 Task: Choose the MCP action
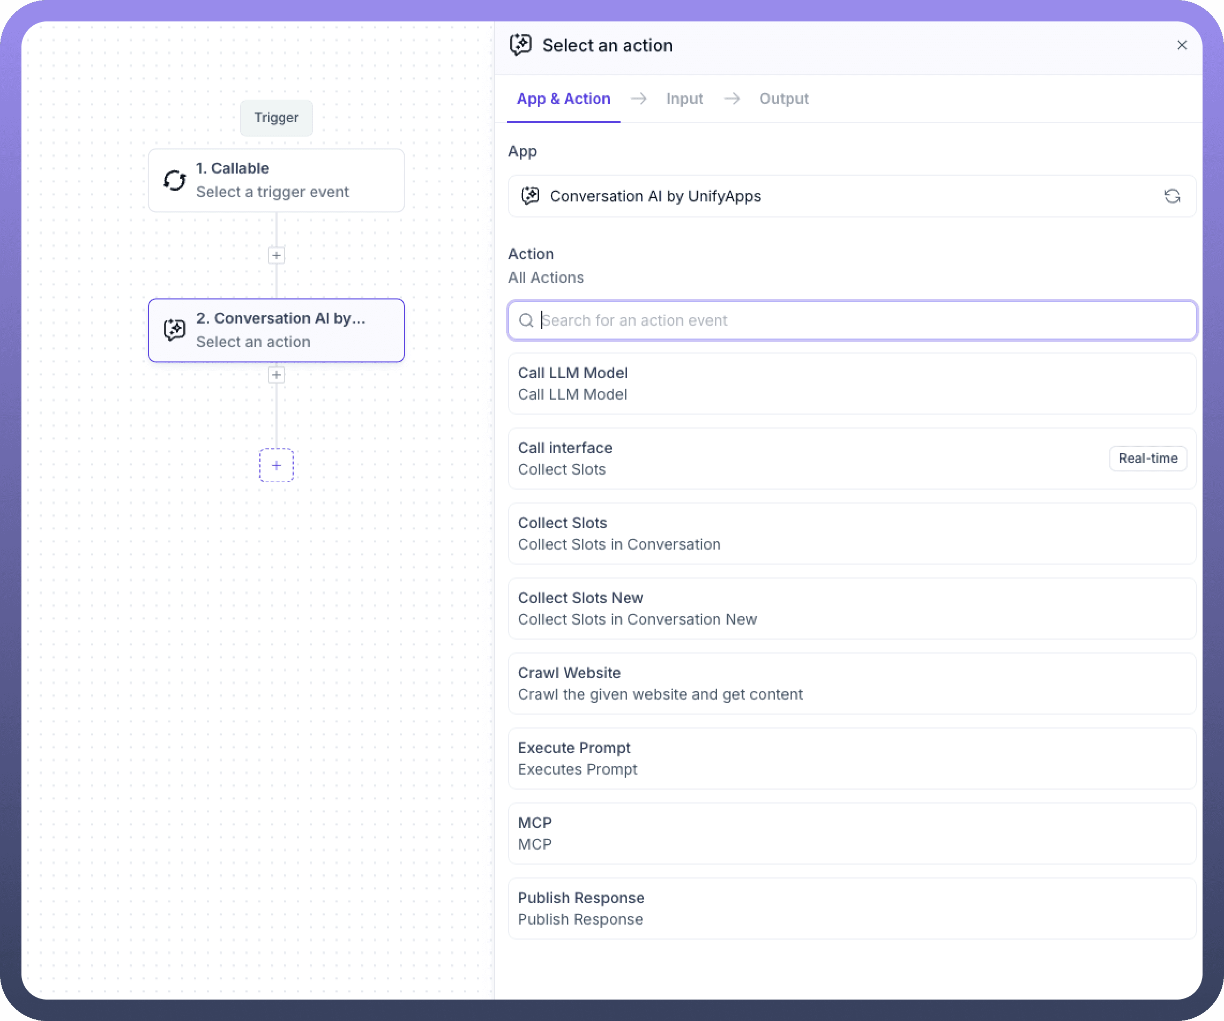point(852,834)
